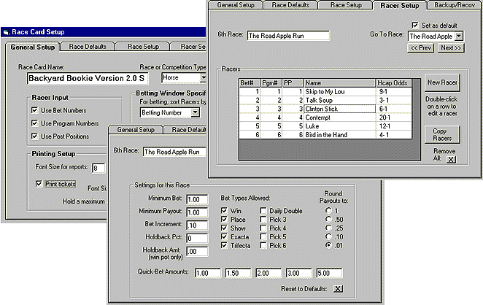Open the Betting Number sort dropdown
Image resolution: width=483 pixels, height=305 pixels.
pyautogui.click(x=196, y=113)
